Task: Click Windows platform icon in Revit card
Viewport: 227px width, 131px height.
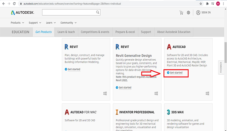Action: [x=105, y=93]
